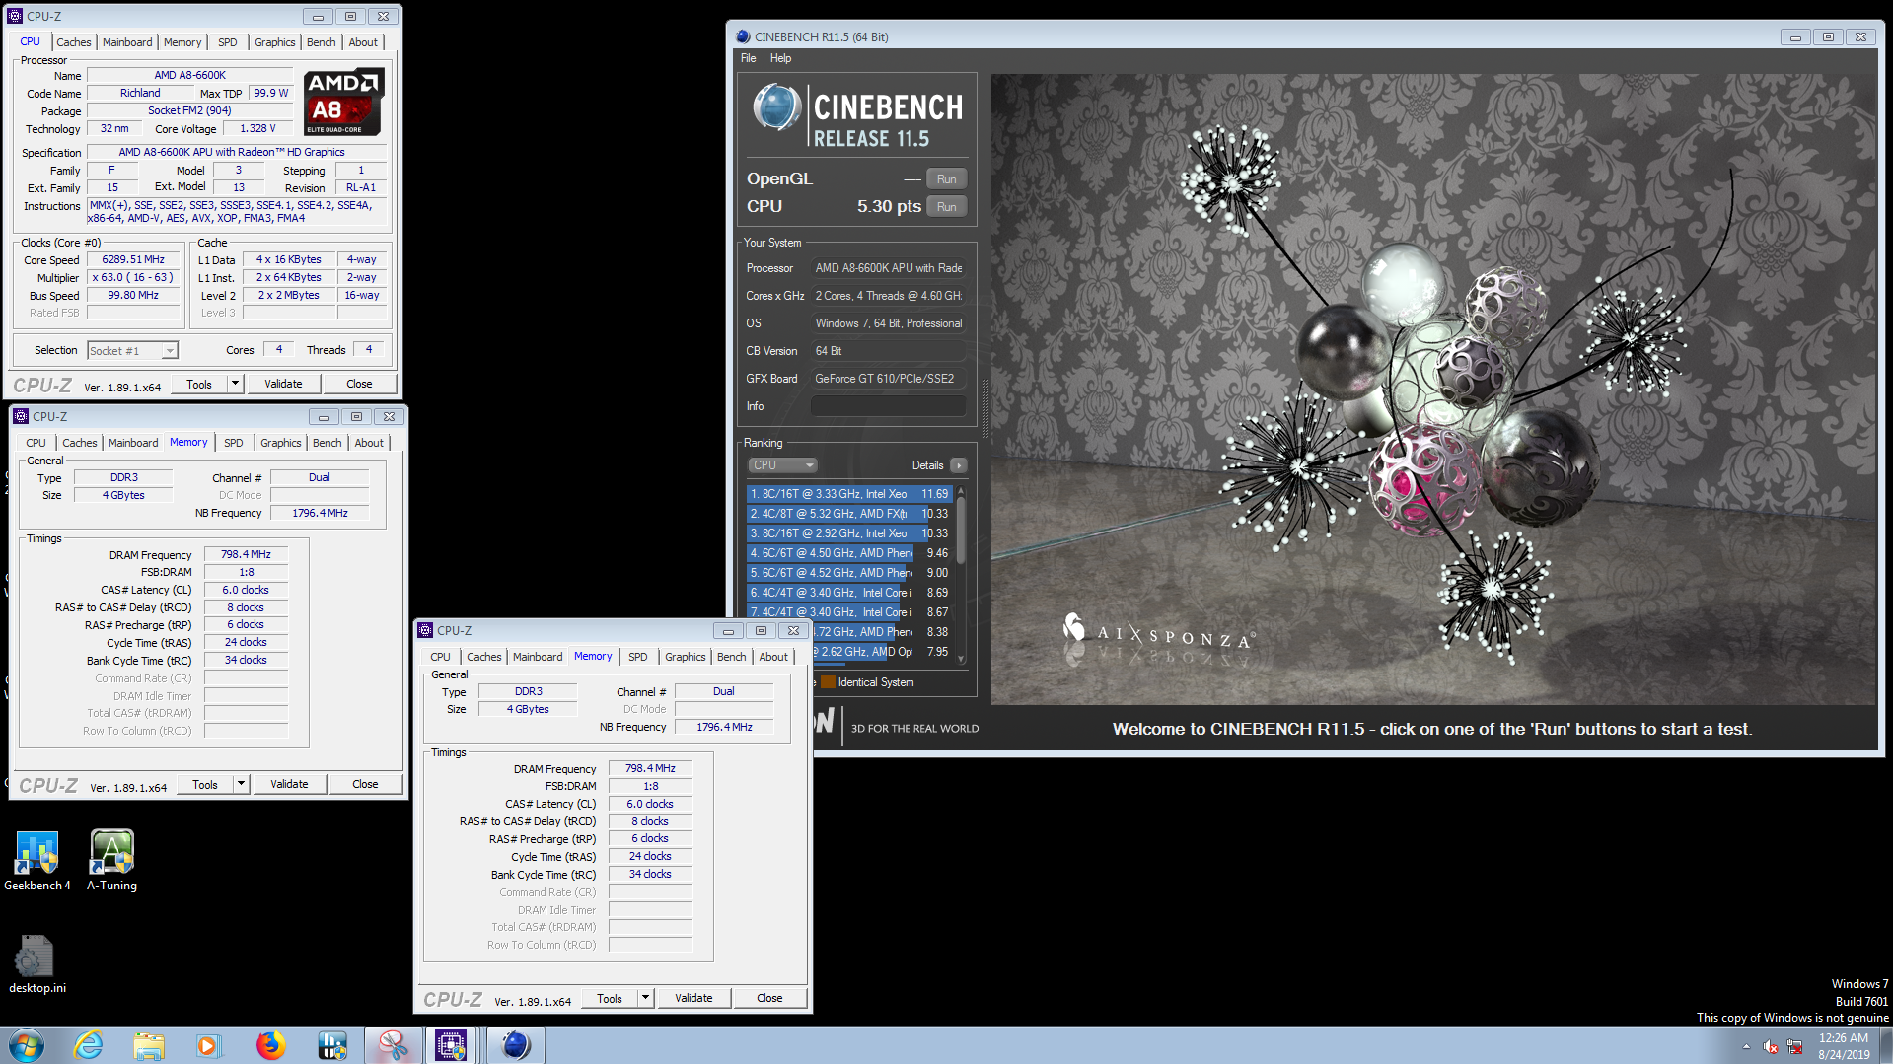Show hidden system tray icons arrow
Viewport: 1893px width, 1064px height.
tap(1746, 1046)
